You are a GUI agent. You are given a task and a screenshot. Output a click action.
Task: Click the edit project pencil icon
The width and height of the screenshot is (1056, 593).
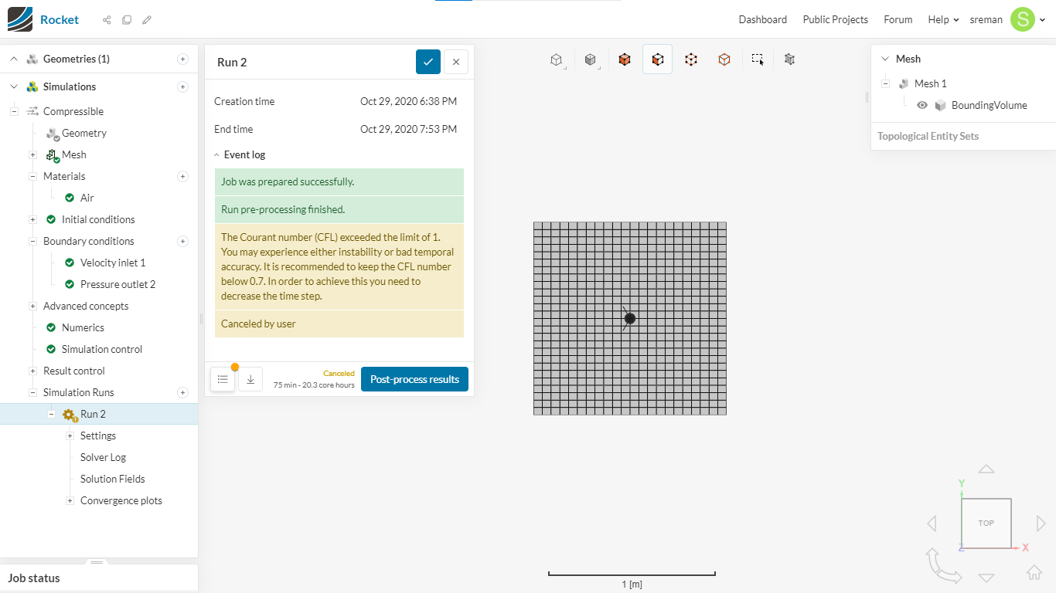[147, 20]
